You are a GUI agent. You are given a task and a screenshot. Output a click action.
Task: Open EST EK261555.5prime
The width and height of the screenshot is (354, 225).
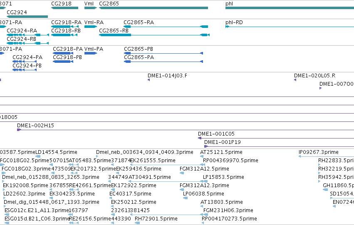pyautogui.click(x=153, y=161)
